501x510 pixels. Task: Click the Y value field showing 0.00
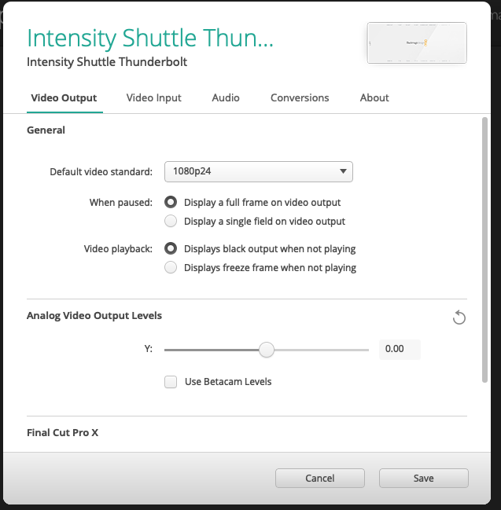point(400,350)
